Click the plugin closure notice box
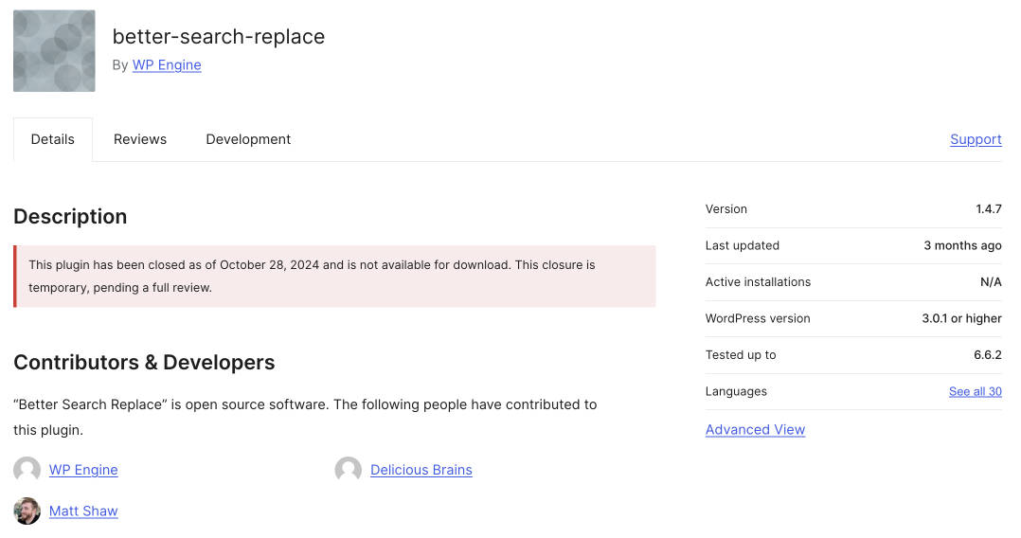This screenshot has height=538, width=1021. 334,277
